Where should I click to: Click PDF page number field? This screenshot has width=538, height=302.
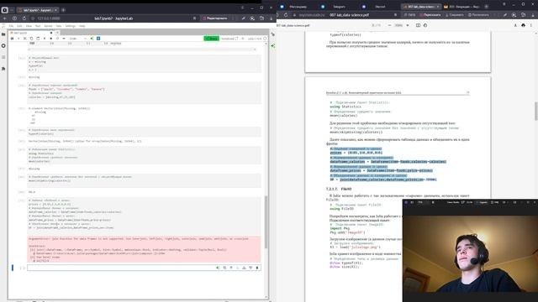coord(373,25)
